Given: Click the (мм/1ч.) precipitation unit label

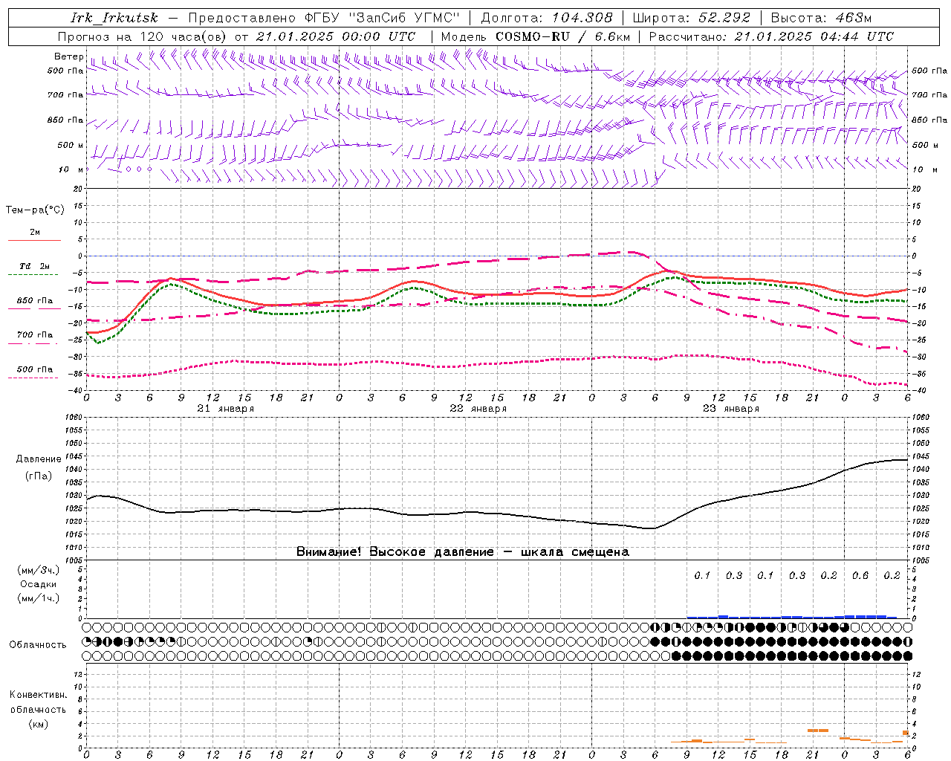Looking at the screenshot, I should pyautogui.click(x=39, y=598).
